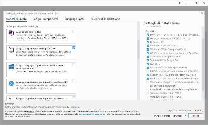Check Strumenti di Clang C++ per Windows
Image resolution: width=208 pixels, height=125 pixels.
tap(148, 82)
